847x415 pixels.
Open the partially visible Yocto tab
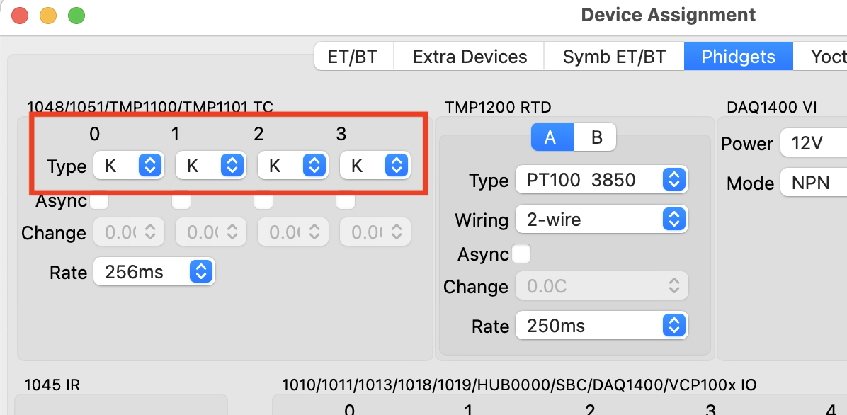[820, 56]
